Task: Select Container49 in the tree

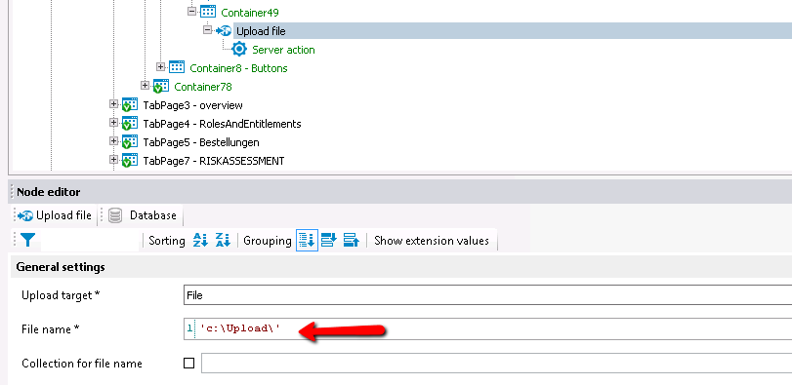Action: 250,13
